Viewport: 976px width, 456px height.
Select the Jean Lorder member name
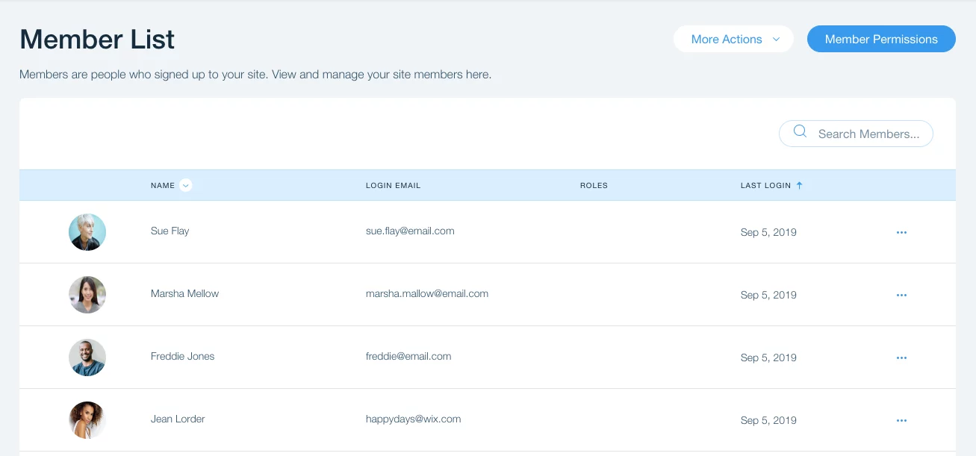pos(178,419)
